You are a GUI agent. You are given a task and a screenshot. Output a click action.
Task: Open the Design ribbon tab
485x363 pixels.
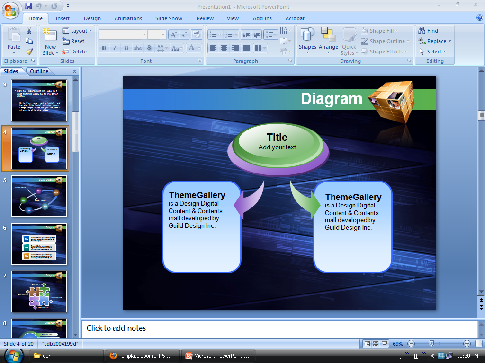click(92, 18)
